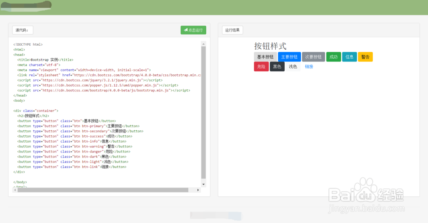Click the vertical scrollbar thumb in code editor

tap(203, 112)
